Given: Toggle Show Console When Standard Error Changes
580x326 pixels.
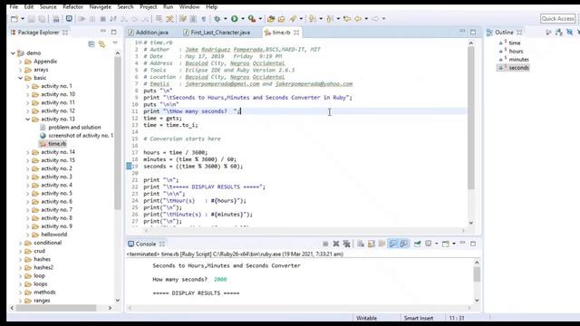Looking at the screenshot, I should [x=403, y=244].
